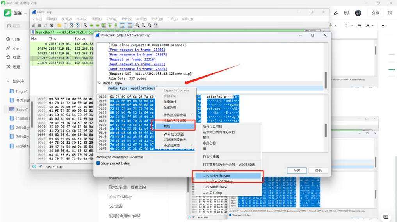Click the go to first packet icon
397x222 pixels.
click(x=110, y=25)
